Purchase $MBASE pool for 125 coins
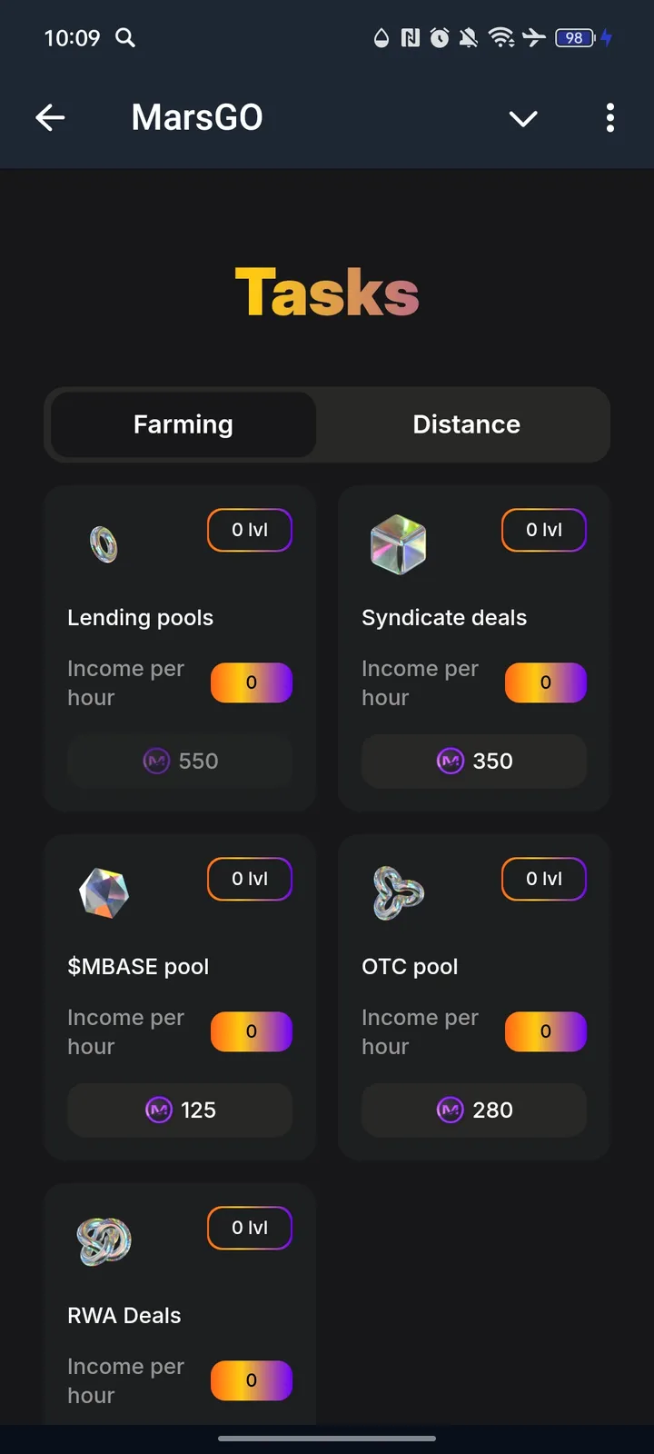This screenshot has width=654, height=1454. (x=179, y=1110)
